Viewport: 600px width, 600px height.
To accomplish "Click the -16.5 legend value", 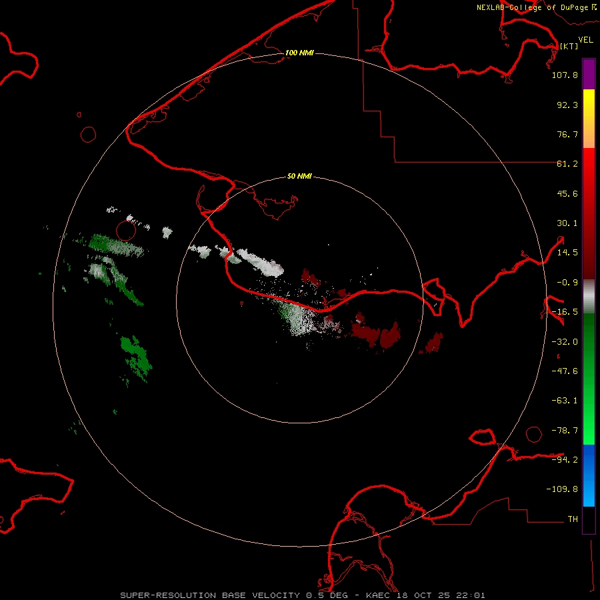I will pos(565,312).
